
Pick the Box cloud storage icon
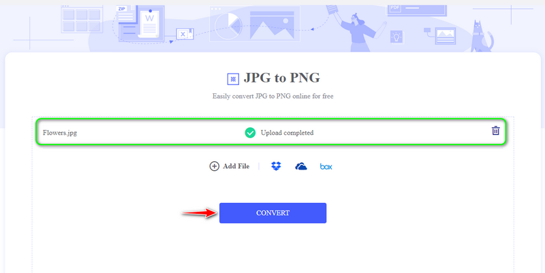click(326, 166)
